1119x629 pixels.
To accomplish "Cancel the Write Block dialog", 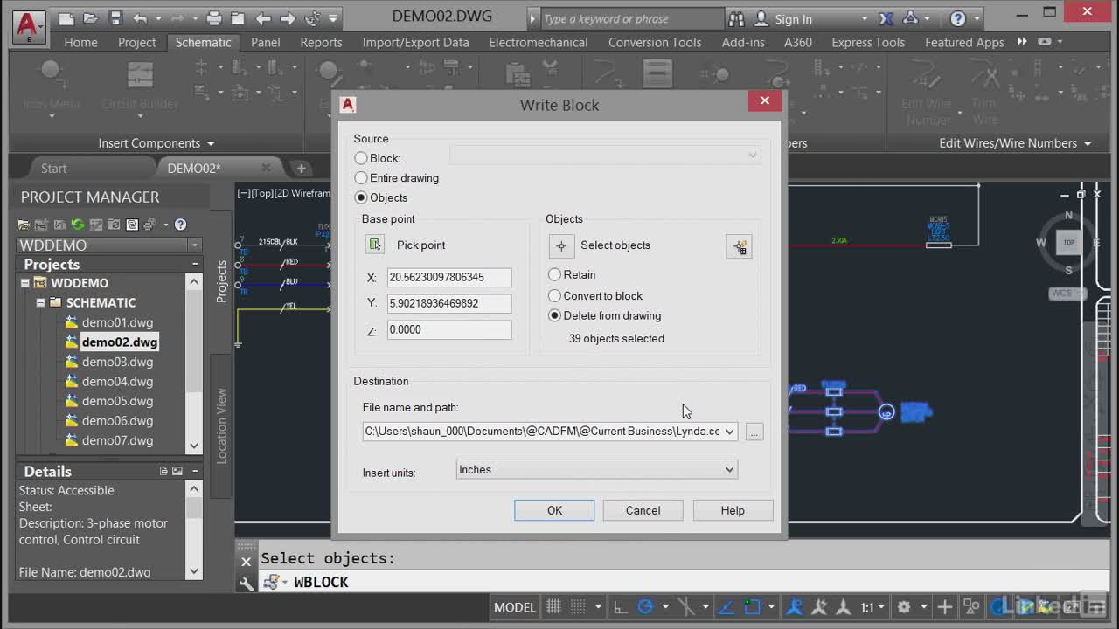I will coord(643,510).
